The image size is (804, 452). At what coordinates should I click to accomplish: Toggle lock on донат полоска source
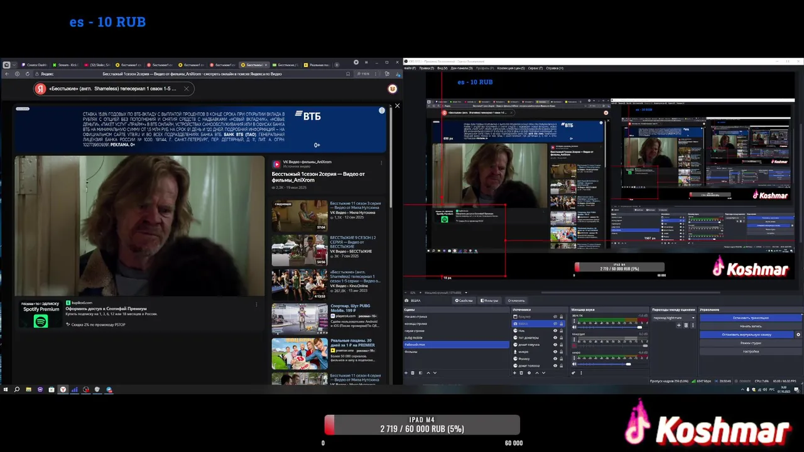(x=562, y=365)
